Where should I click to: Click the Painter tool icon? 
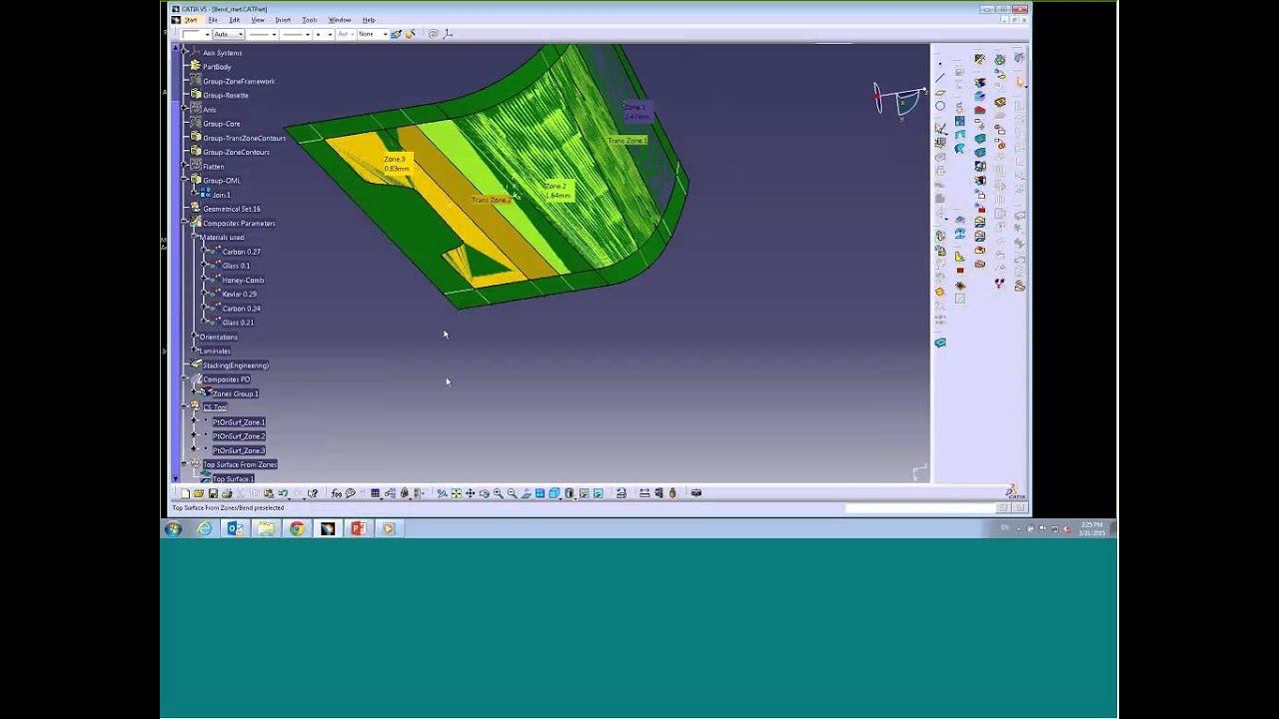click(x=396, y=34)
